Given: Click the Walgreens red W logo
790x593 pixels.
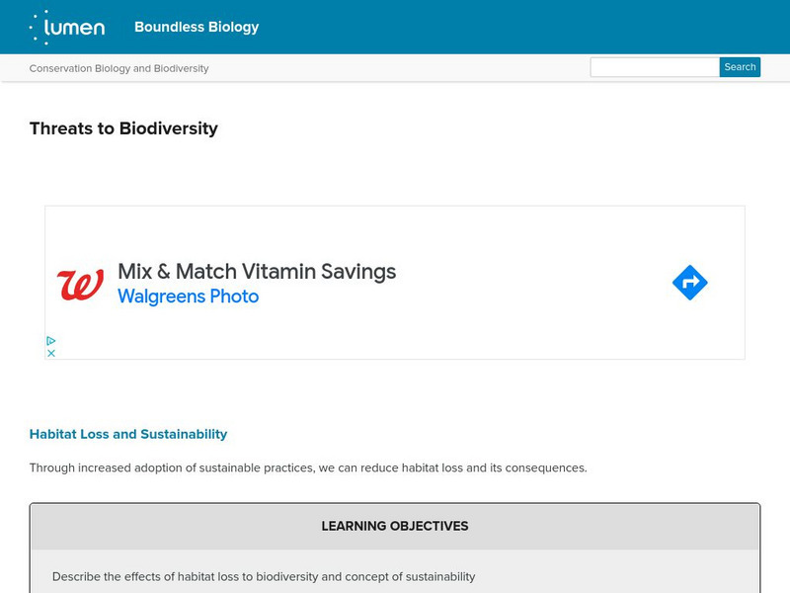Looking at the screenshot, I should pyautogui.click(x=80, y=285).
